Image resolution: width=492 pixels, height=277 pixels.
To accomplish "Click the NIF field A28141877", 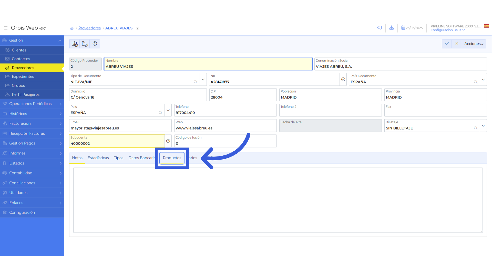I will pyautogui.click(x=274, y=79).
